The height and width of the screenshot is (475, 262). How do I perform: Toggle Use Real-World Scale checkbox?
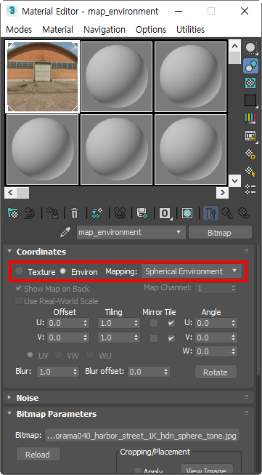[x=19, y=301]
